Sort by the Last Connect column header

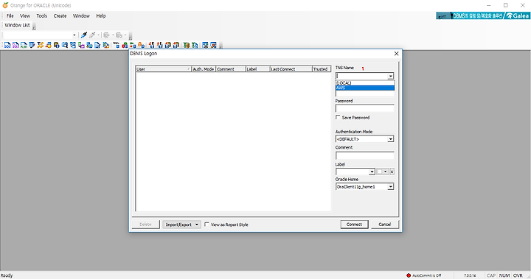pos(291,69)
